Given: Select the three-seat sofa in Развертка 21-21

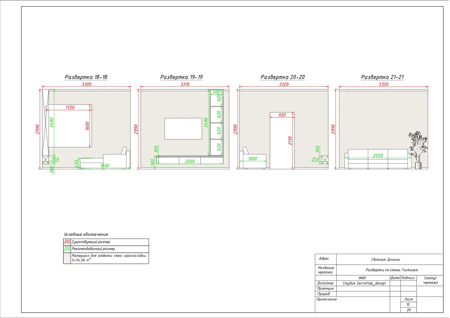Looking at the screenshot, I should (x=378, y=159).
